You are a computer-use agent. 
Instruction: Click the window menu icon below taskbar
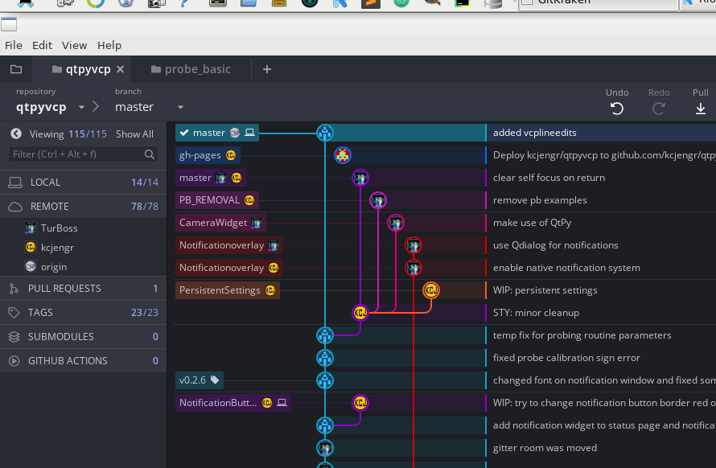click(9, 24)
